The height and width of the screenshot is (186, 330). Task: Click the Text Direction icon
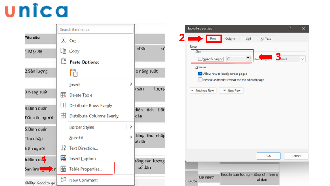pos(64,148)
